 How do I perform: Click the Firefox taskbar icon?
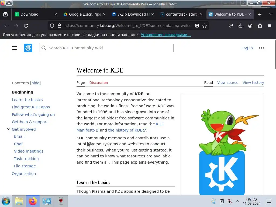[x=33, y=201]
